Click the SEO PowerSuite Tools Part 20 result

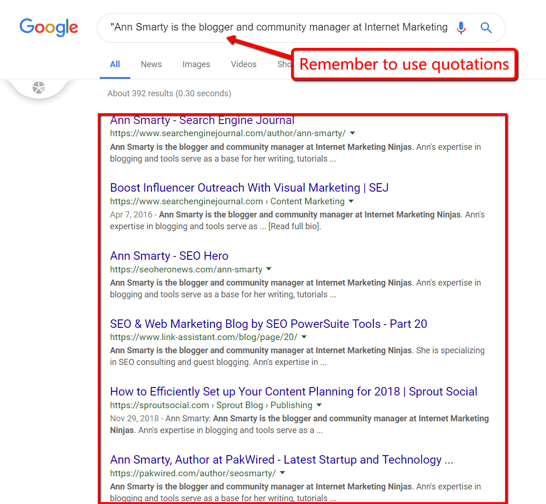click(268, 324)
